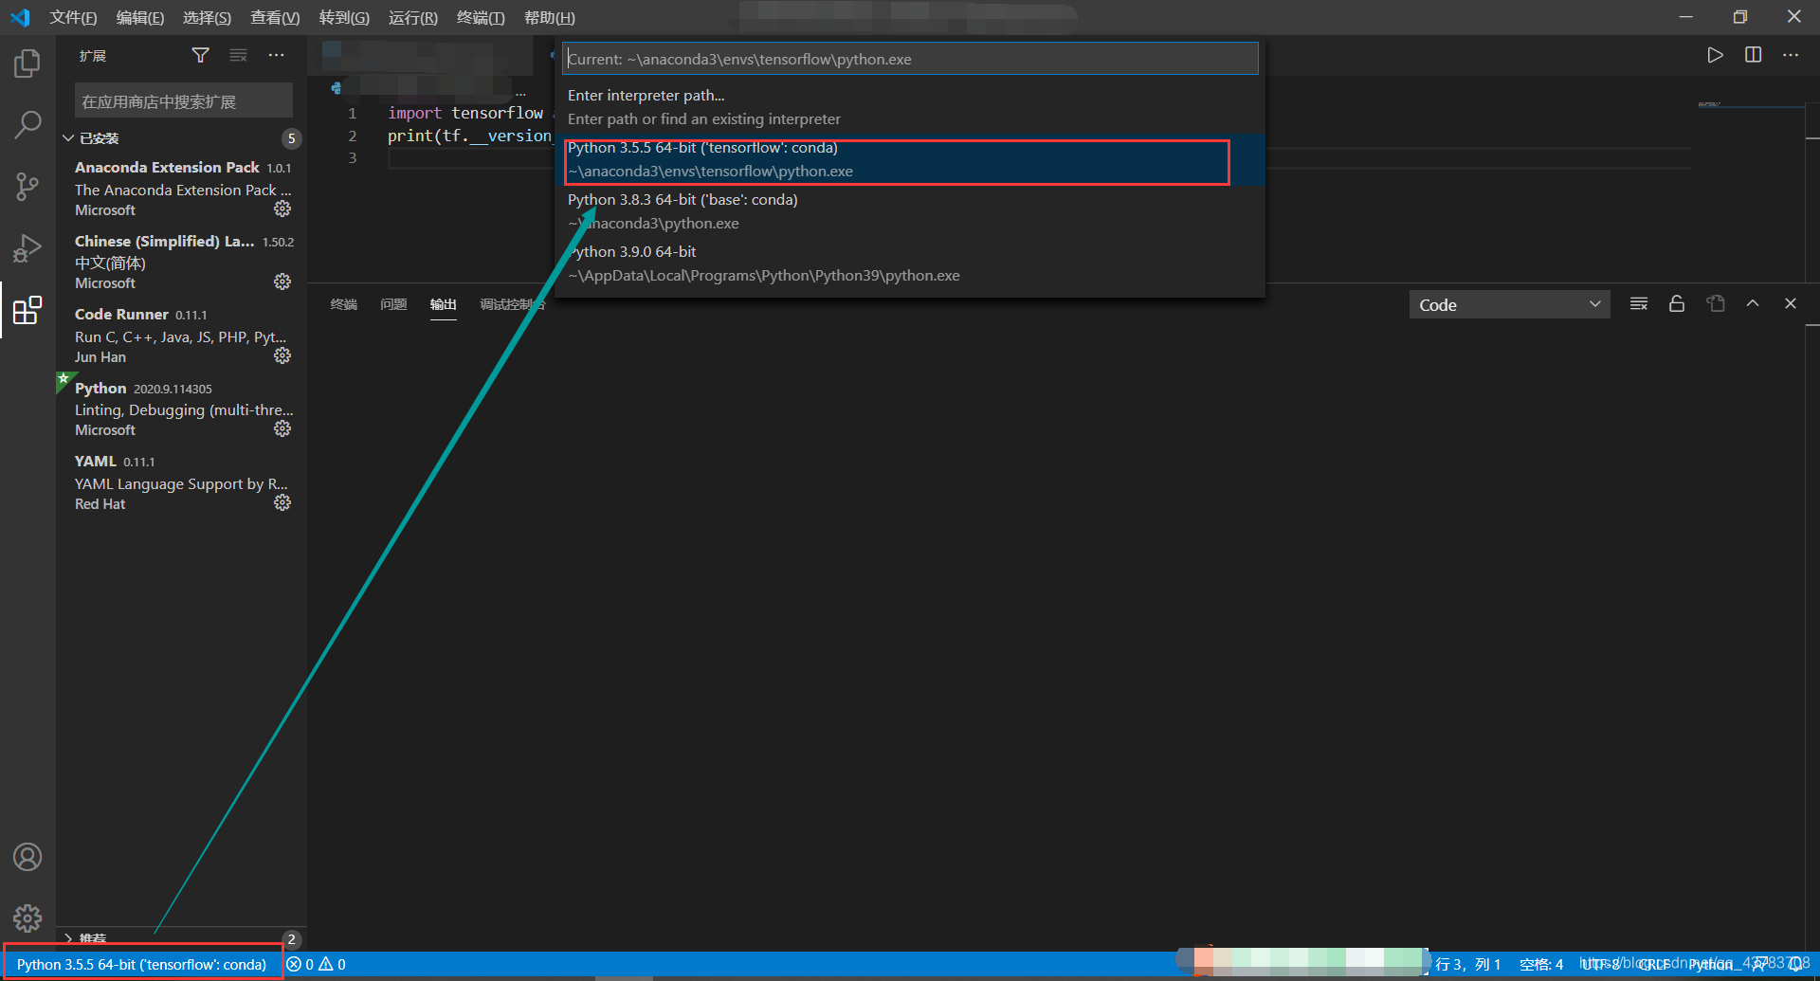Open the 转到(G) menu
Image resolution: width=1820 pixels, height=981 pixels.
tap(344, 17)
